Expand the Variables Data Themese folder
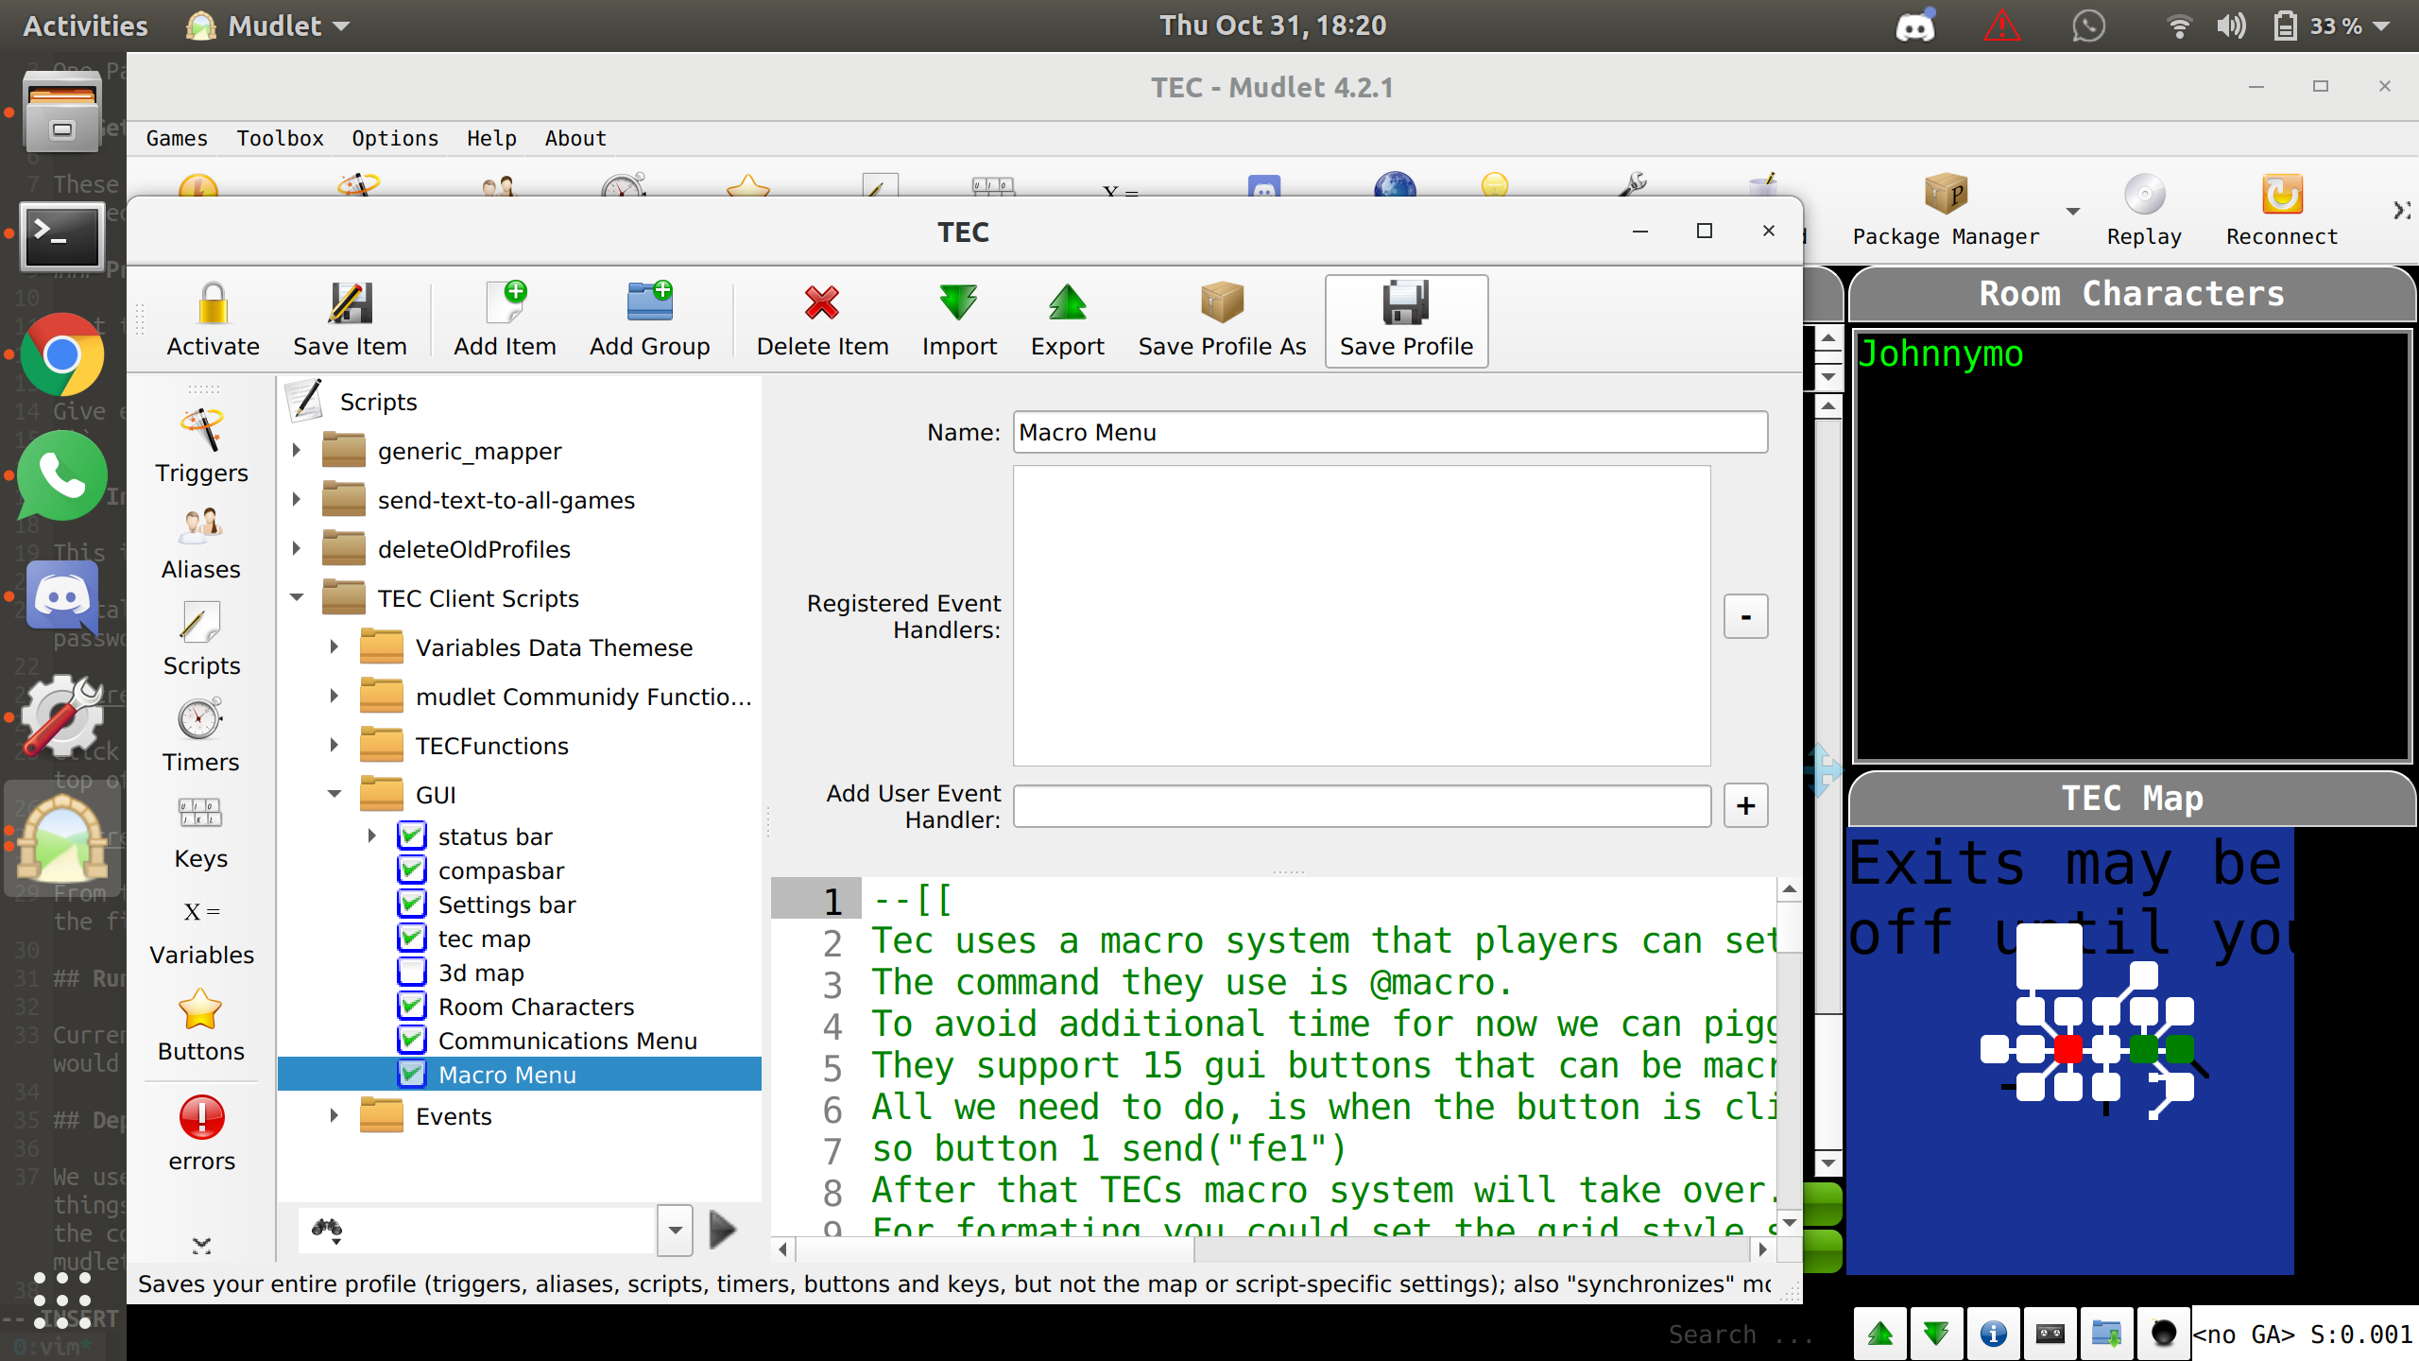This screenshot has width=2419, height=1361. (335, 646)
